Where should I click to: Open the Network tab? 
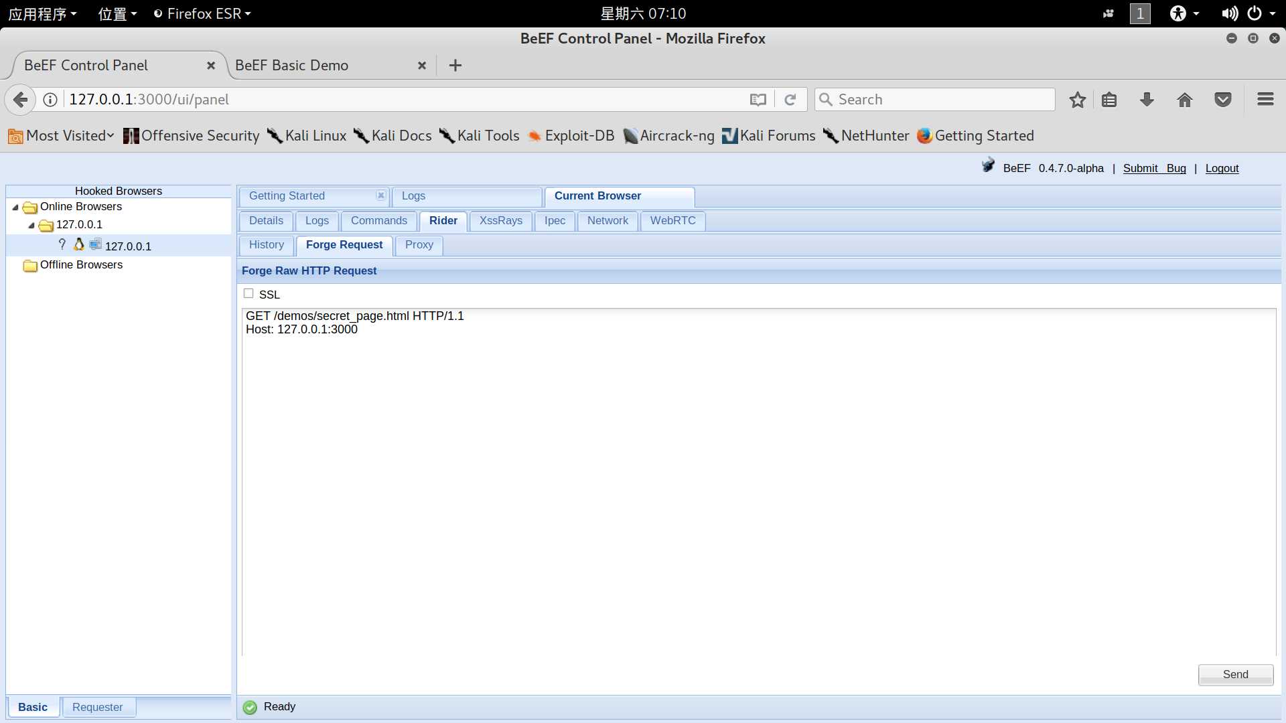point(608,220)
